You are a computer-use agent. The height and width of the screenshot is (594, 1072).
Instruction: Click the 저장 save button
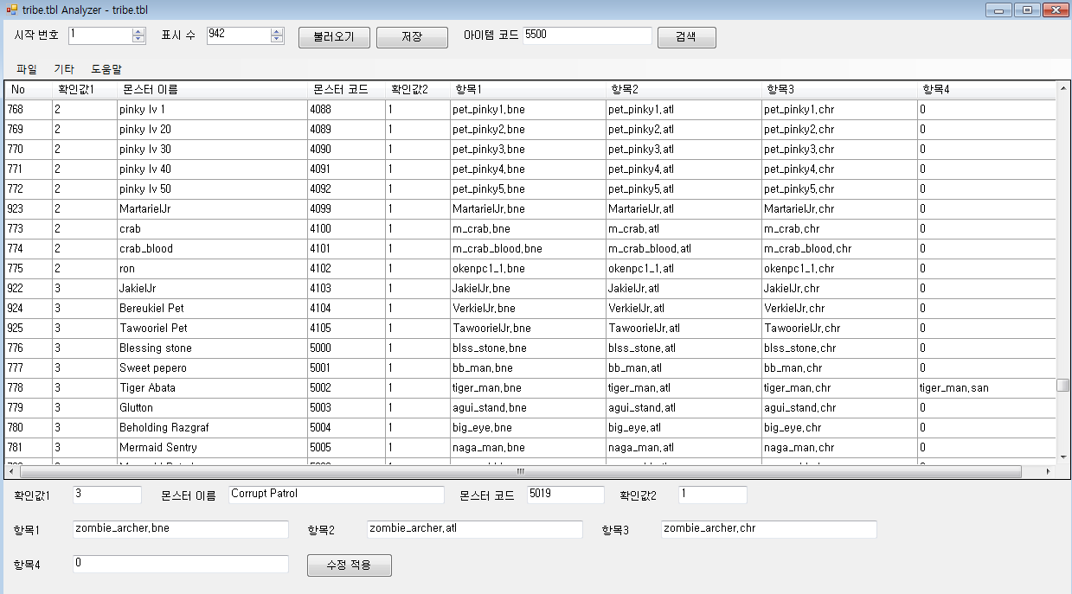pyautogui.click(x=412, y=37)
